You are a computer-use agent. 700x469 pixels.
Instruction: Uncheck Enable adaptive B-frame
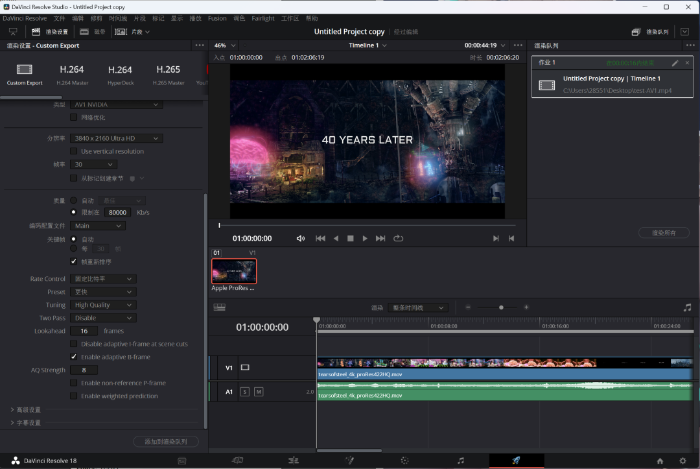[73, 357]
